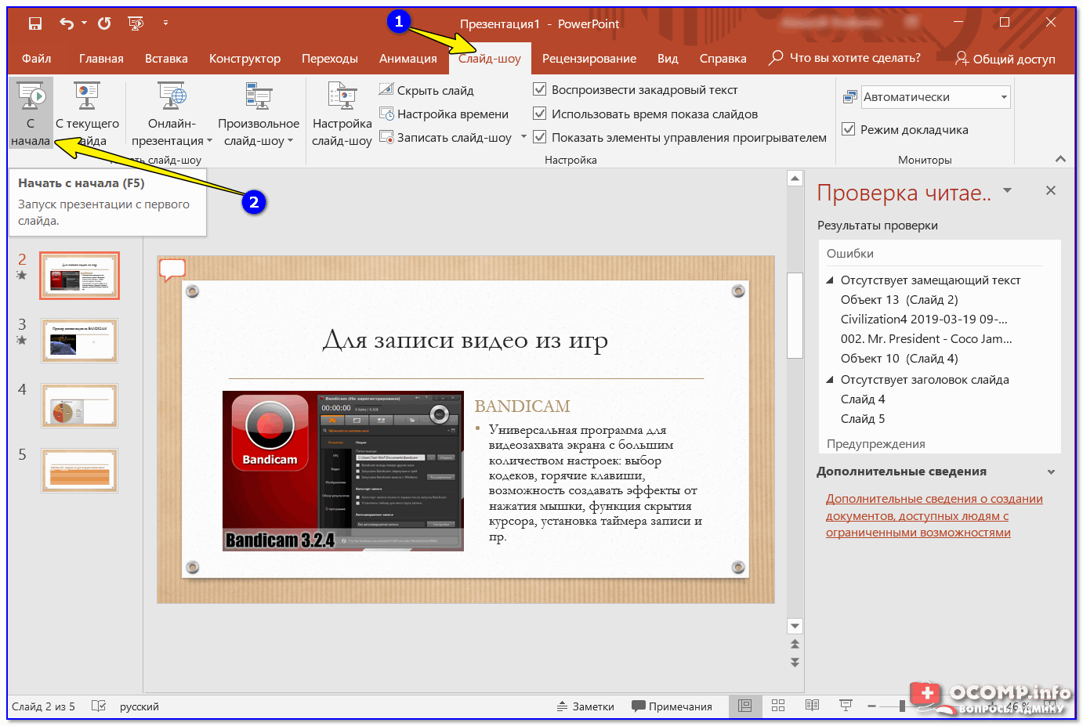
Task: Expand Записать слайд-шоу dropdown arrow
Action: pyautogui.click(x=523, y=137)
